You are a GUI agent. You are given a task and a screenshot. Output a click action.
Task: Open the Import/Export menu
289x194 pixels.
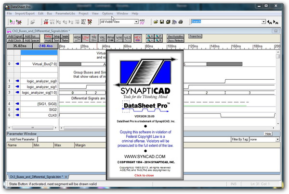click(25, 13)
